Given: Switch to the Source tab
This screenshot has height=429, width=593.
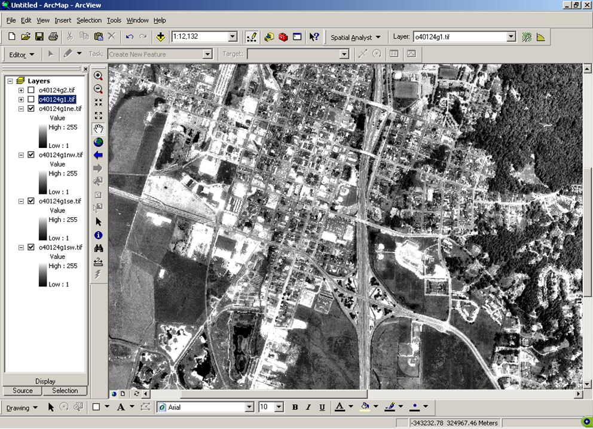Looking at the screenshot, I should [x=23, y=391].
